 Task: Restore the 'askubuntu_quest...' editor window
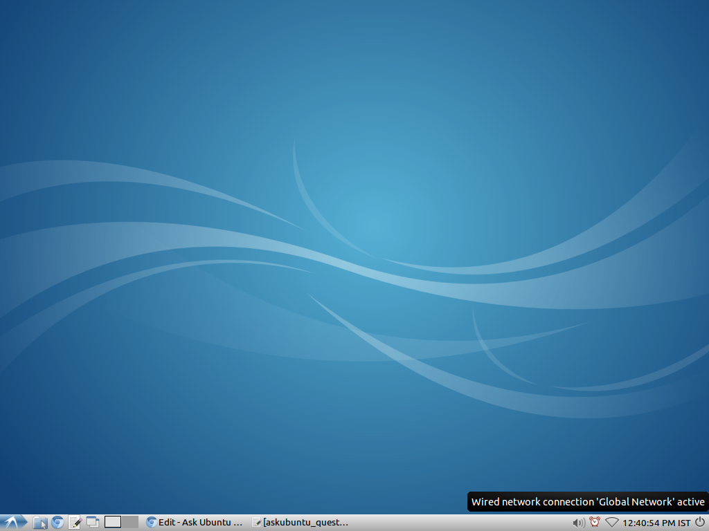point(300,523)
